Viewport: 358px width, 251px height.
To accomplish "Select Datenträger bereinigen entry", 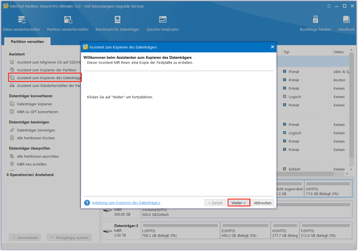I will pyautogui.click(x=36, y=130).
